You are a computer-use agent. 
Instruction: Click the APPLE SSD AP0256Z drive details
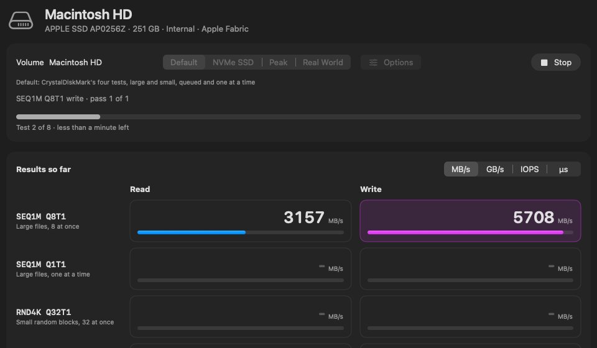click(x=147, y=29)
